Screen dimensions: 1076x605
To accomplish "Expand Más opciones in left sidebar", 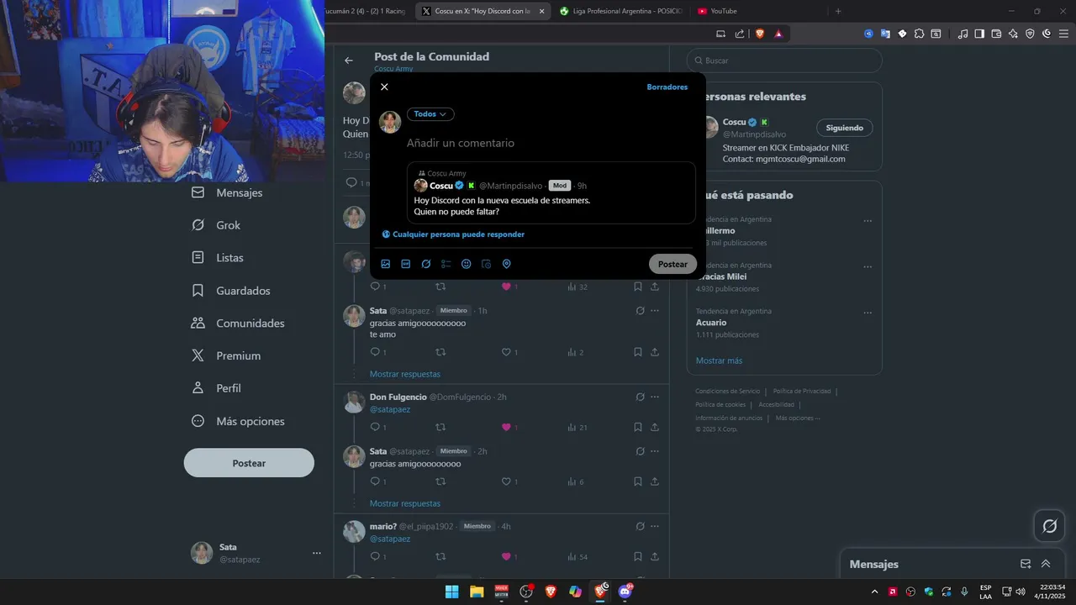I will (x=238, y=421).
